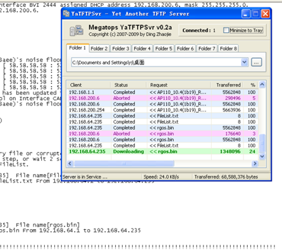Enable the Minimize to Tray checkbox
Image resolution: width=282 pixels, height=250 pixels.
pos(226,30)
